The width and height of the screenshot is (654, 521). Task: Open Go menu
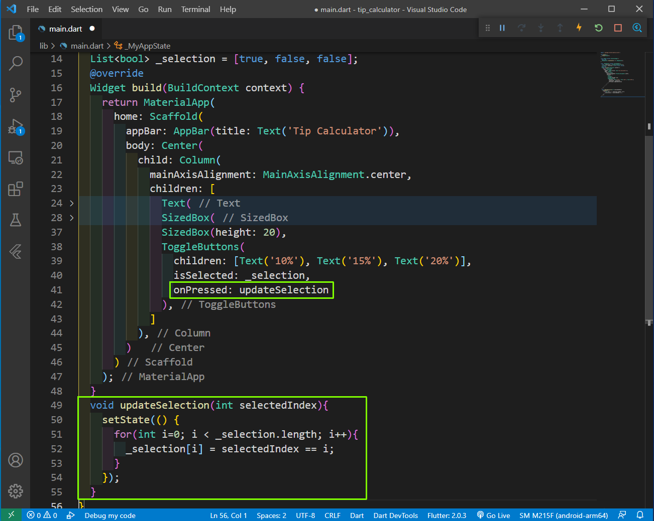tap(143, 10)
